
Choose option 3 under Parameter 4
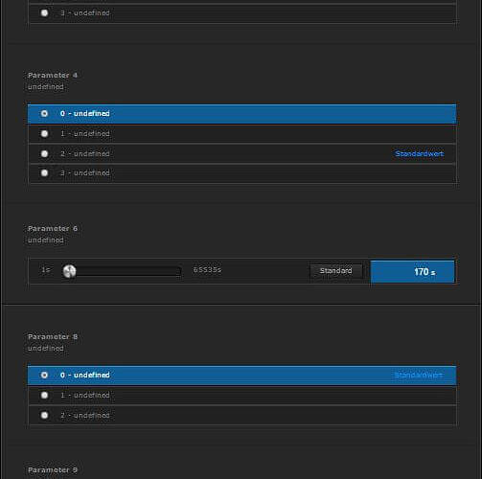point(44,172)
